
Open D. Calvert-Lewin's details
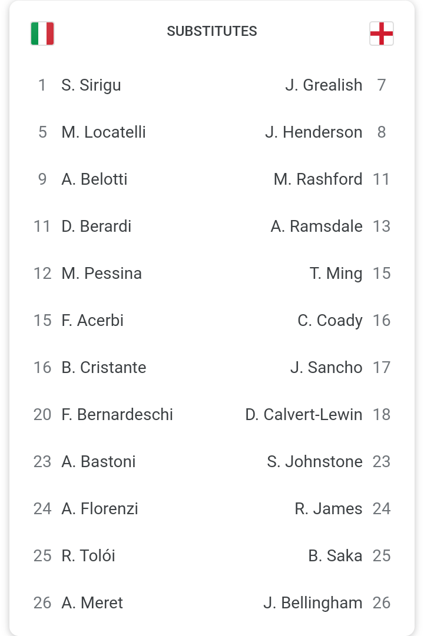[x=304, y=414]
